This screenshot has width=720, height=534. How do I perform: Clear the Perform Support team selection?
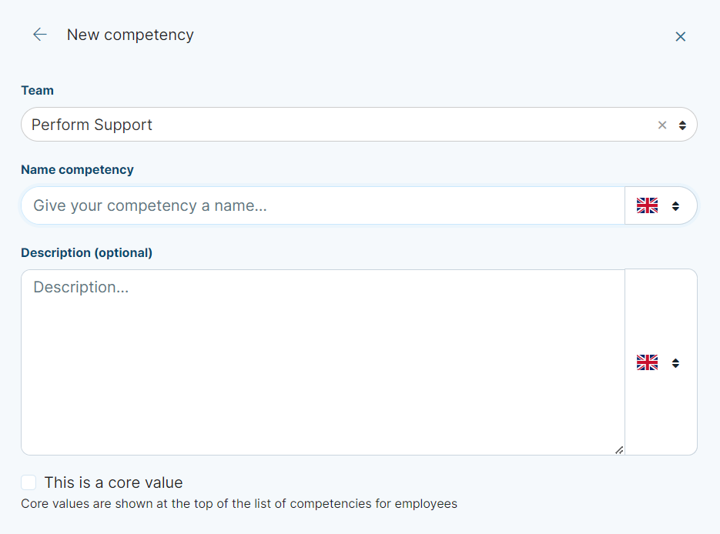click(662, 125)
